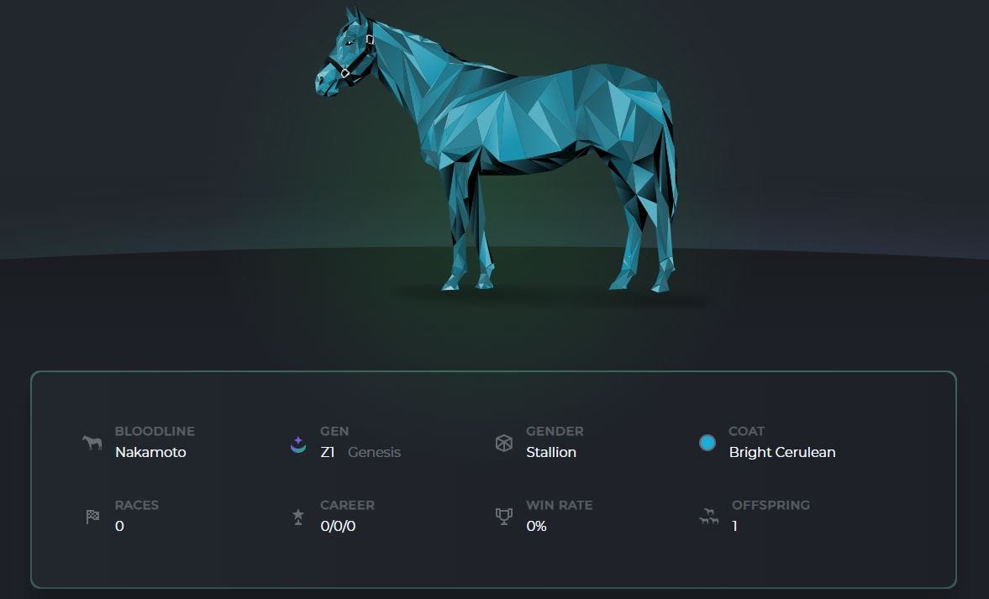Click the 0/0/0 career record
The width and height of the screenshot is (989, 599).
(x=338, y=526)
